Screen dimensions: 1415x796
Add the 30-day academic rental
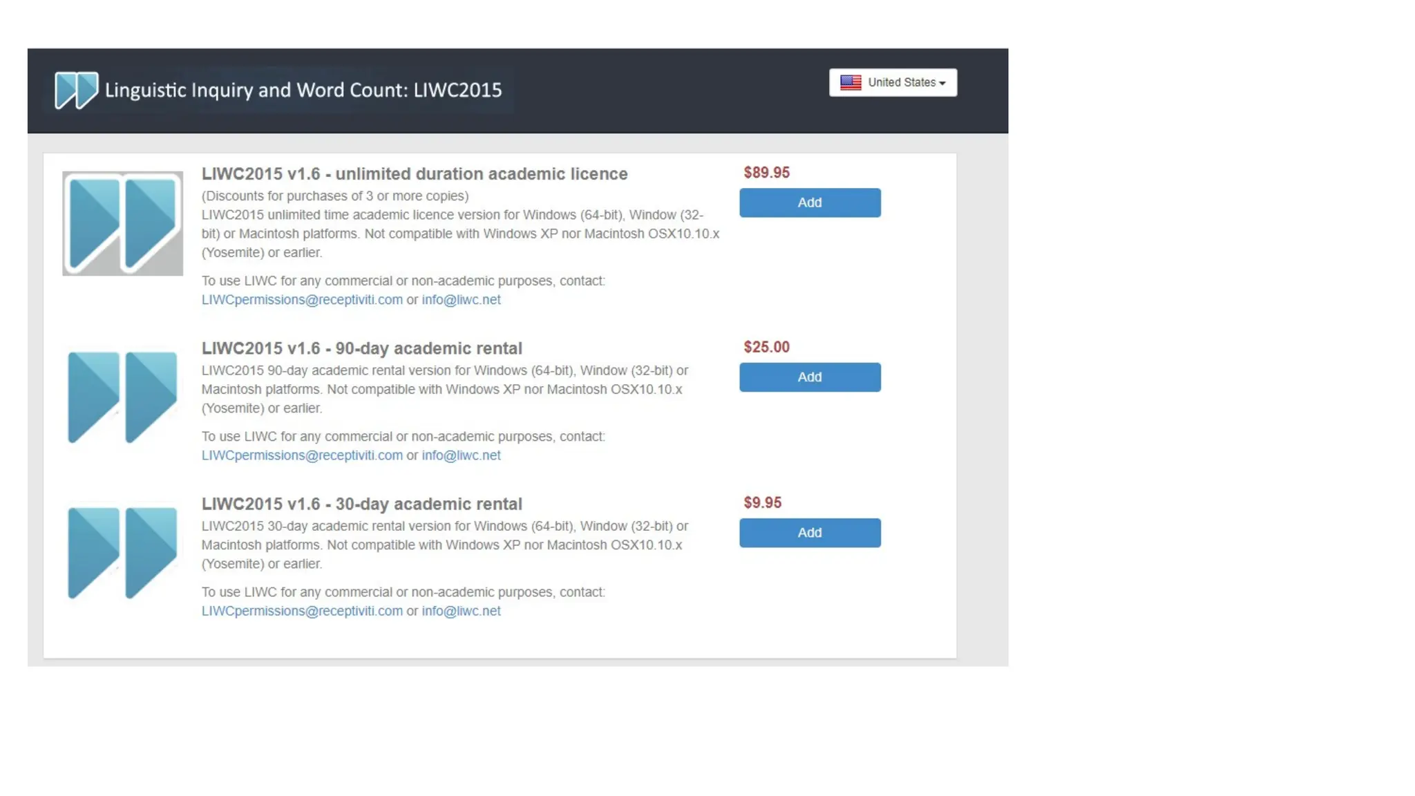[809, 533]
